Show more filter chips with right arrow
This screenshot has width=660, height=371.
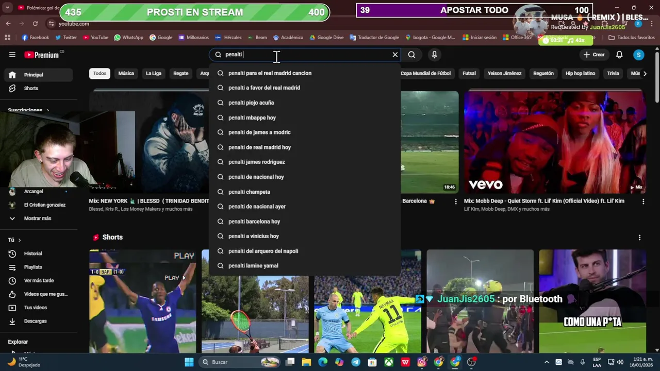(645, 73)
